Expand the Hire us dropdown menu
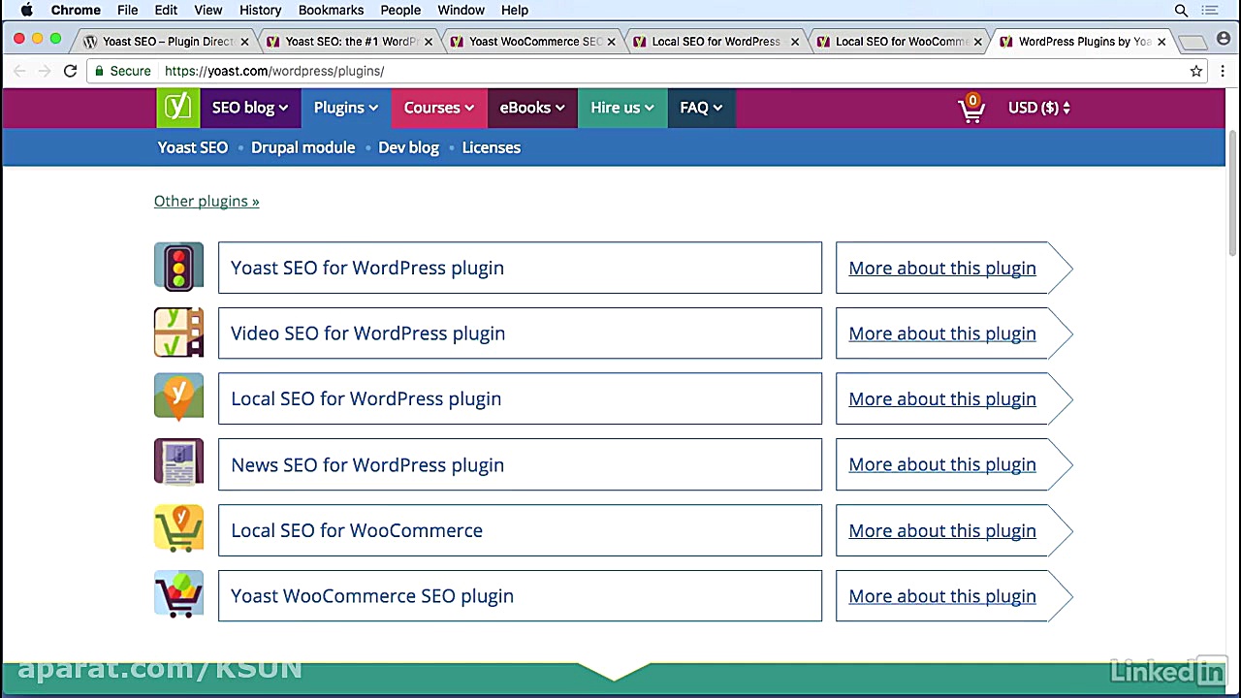The width and height of the screenshot is (1241, 698). [x=622, y=108]
